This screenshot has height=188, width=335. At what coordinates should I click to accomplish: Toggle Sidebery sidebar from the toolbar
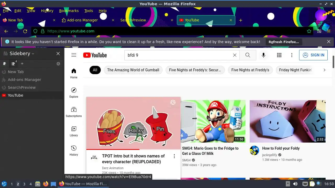(x=319, y=31)
